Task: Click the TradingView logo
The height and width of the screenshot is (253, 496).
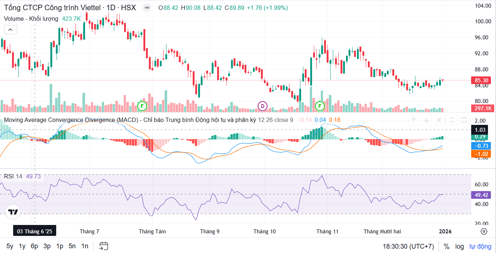Action: point(13,212)
